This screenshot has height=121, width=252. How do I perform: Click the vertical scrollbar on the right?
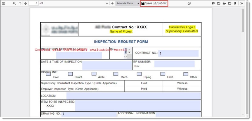click(x=243, y=21)
